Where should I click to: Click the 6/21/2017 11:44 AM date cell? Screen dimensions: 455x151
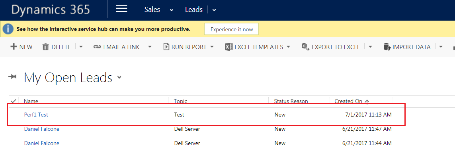click(367, 143)
